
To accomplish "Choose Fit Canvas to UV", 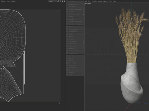I will pyautogui.click(x=75, y=31).
